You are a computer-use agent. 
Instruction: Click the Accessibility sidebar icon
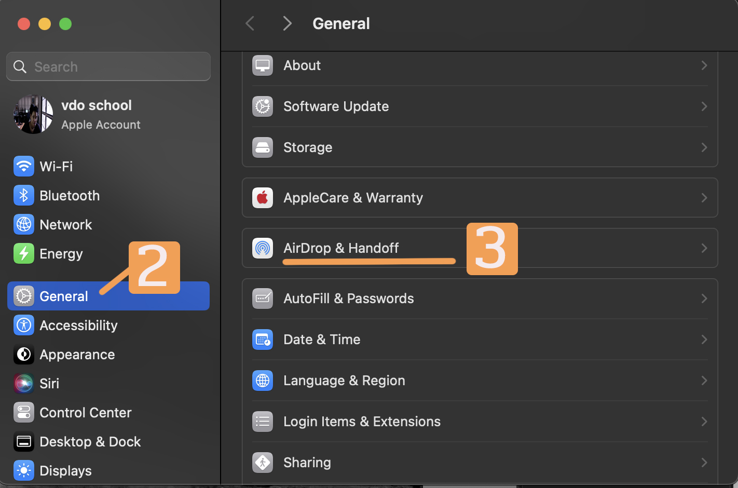(24, 326)
